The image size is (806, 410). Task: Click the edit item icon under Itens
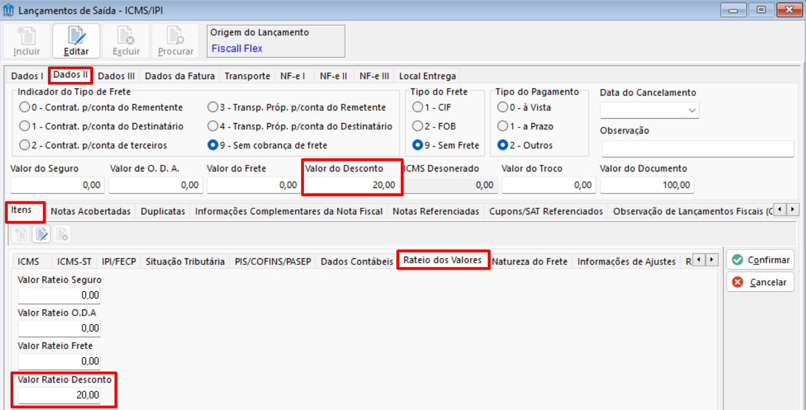(x=41, y=235)
